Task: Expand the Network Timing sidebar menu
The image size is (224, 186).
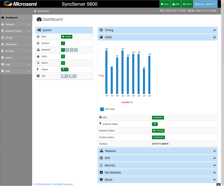Action: (16, 31)
